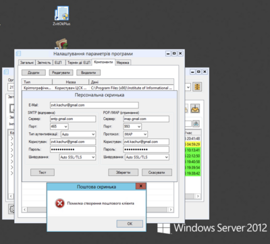Click the Тип column header
This screenshot has width=270, height=244.
[37, 82]
